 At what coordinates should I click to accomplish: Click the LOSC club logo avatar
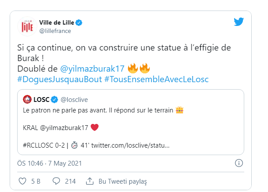27,99
